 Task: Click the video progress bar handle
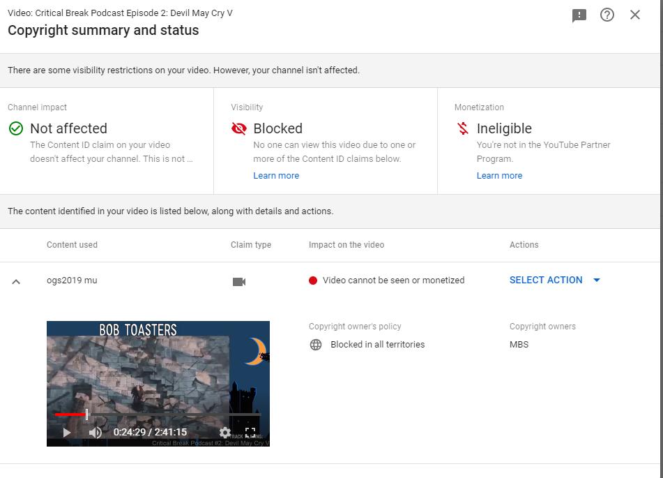point(86,414)
